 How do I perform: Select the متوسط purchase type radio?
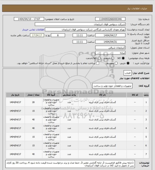pyautogui.click(x=116, y=63)
